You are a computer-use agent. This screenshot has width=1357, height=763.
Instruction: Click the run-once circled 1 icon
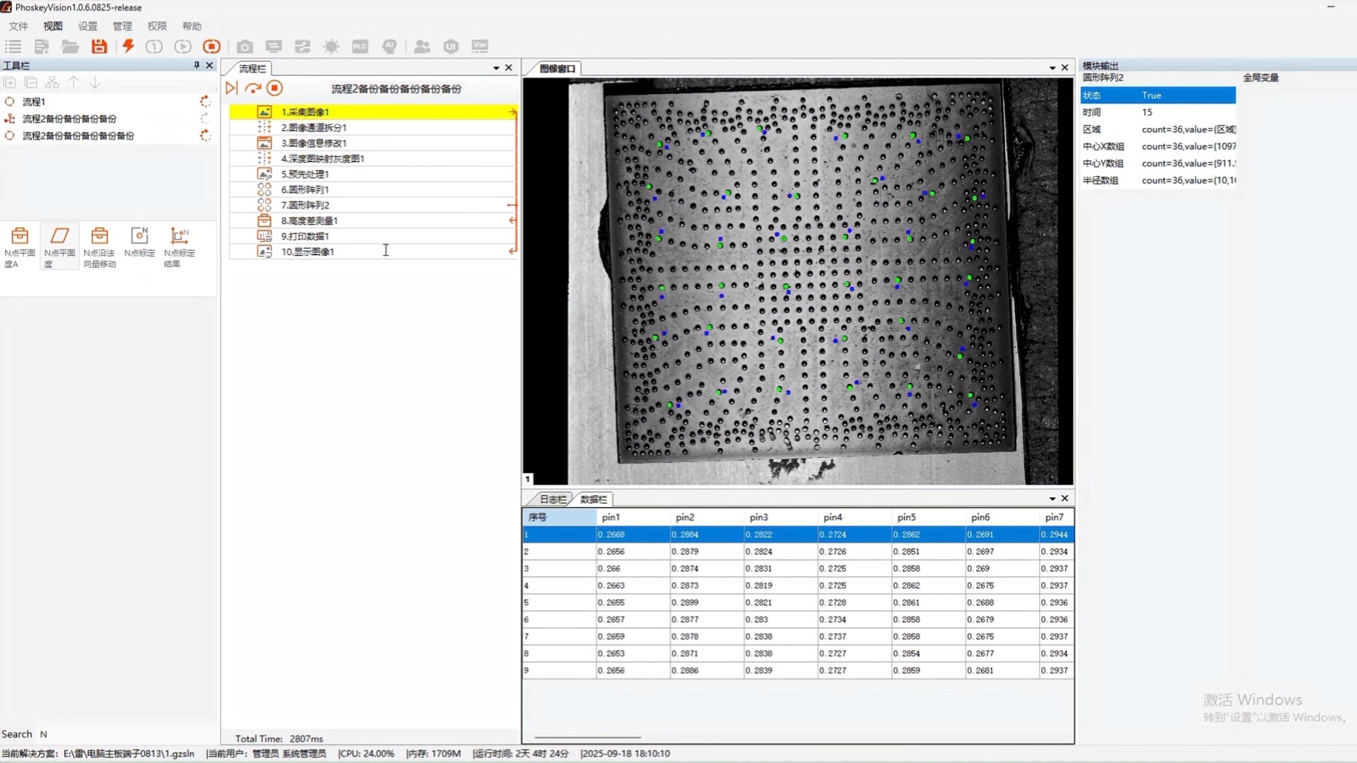(153, 47)
